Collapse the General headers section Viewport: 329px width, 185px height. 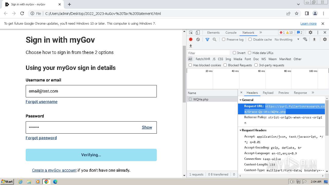pos(241,100)
